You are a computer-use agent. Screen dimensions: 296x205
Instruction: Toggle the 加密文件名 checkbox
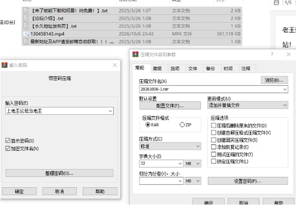point(8,148)
